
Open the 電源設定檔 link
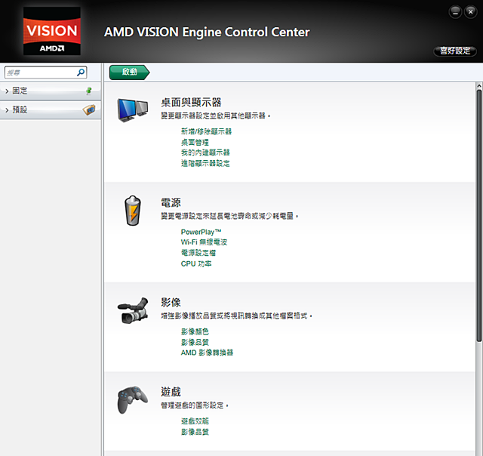198,253
